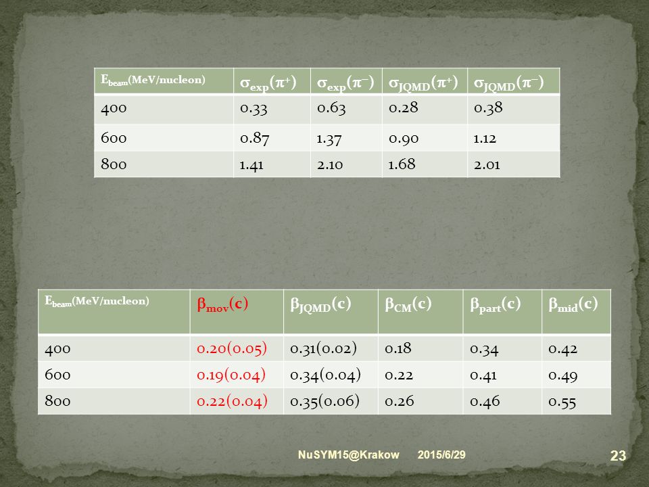Click the slide number 23
649x487 pixels.
618,455
